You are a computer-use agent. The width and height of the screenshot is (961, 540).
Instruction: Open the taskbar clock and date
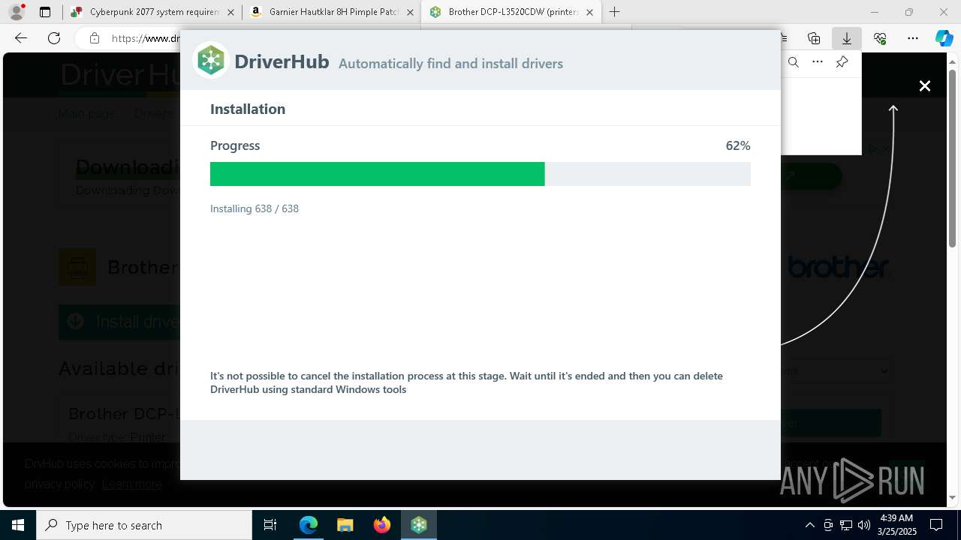pyautogui.click(x=896, y=525)
